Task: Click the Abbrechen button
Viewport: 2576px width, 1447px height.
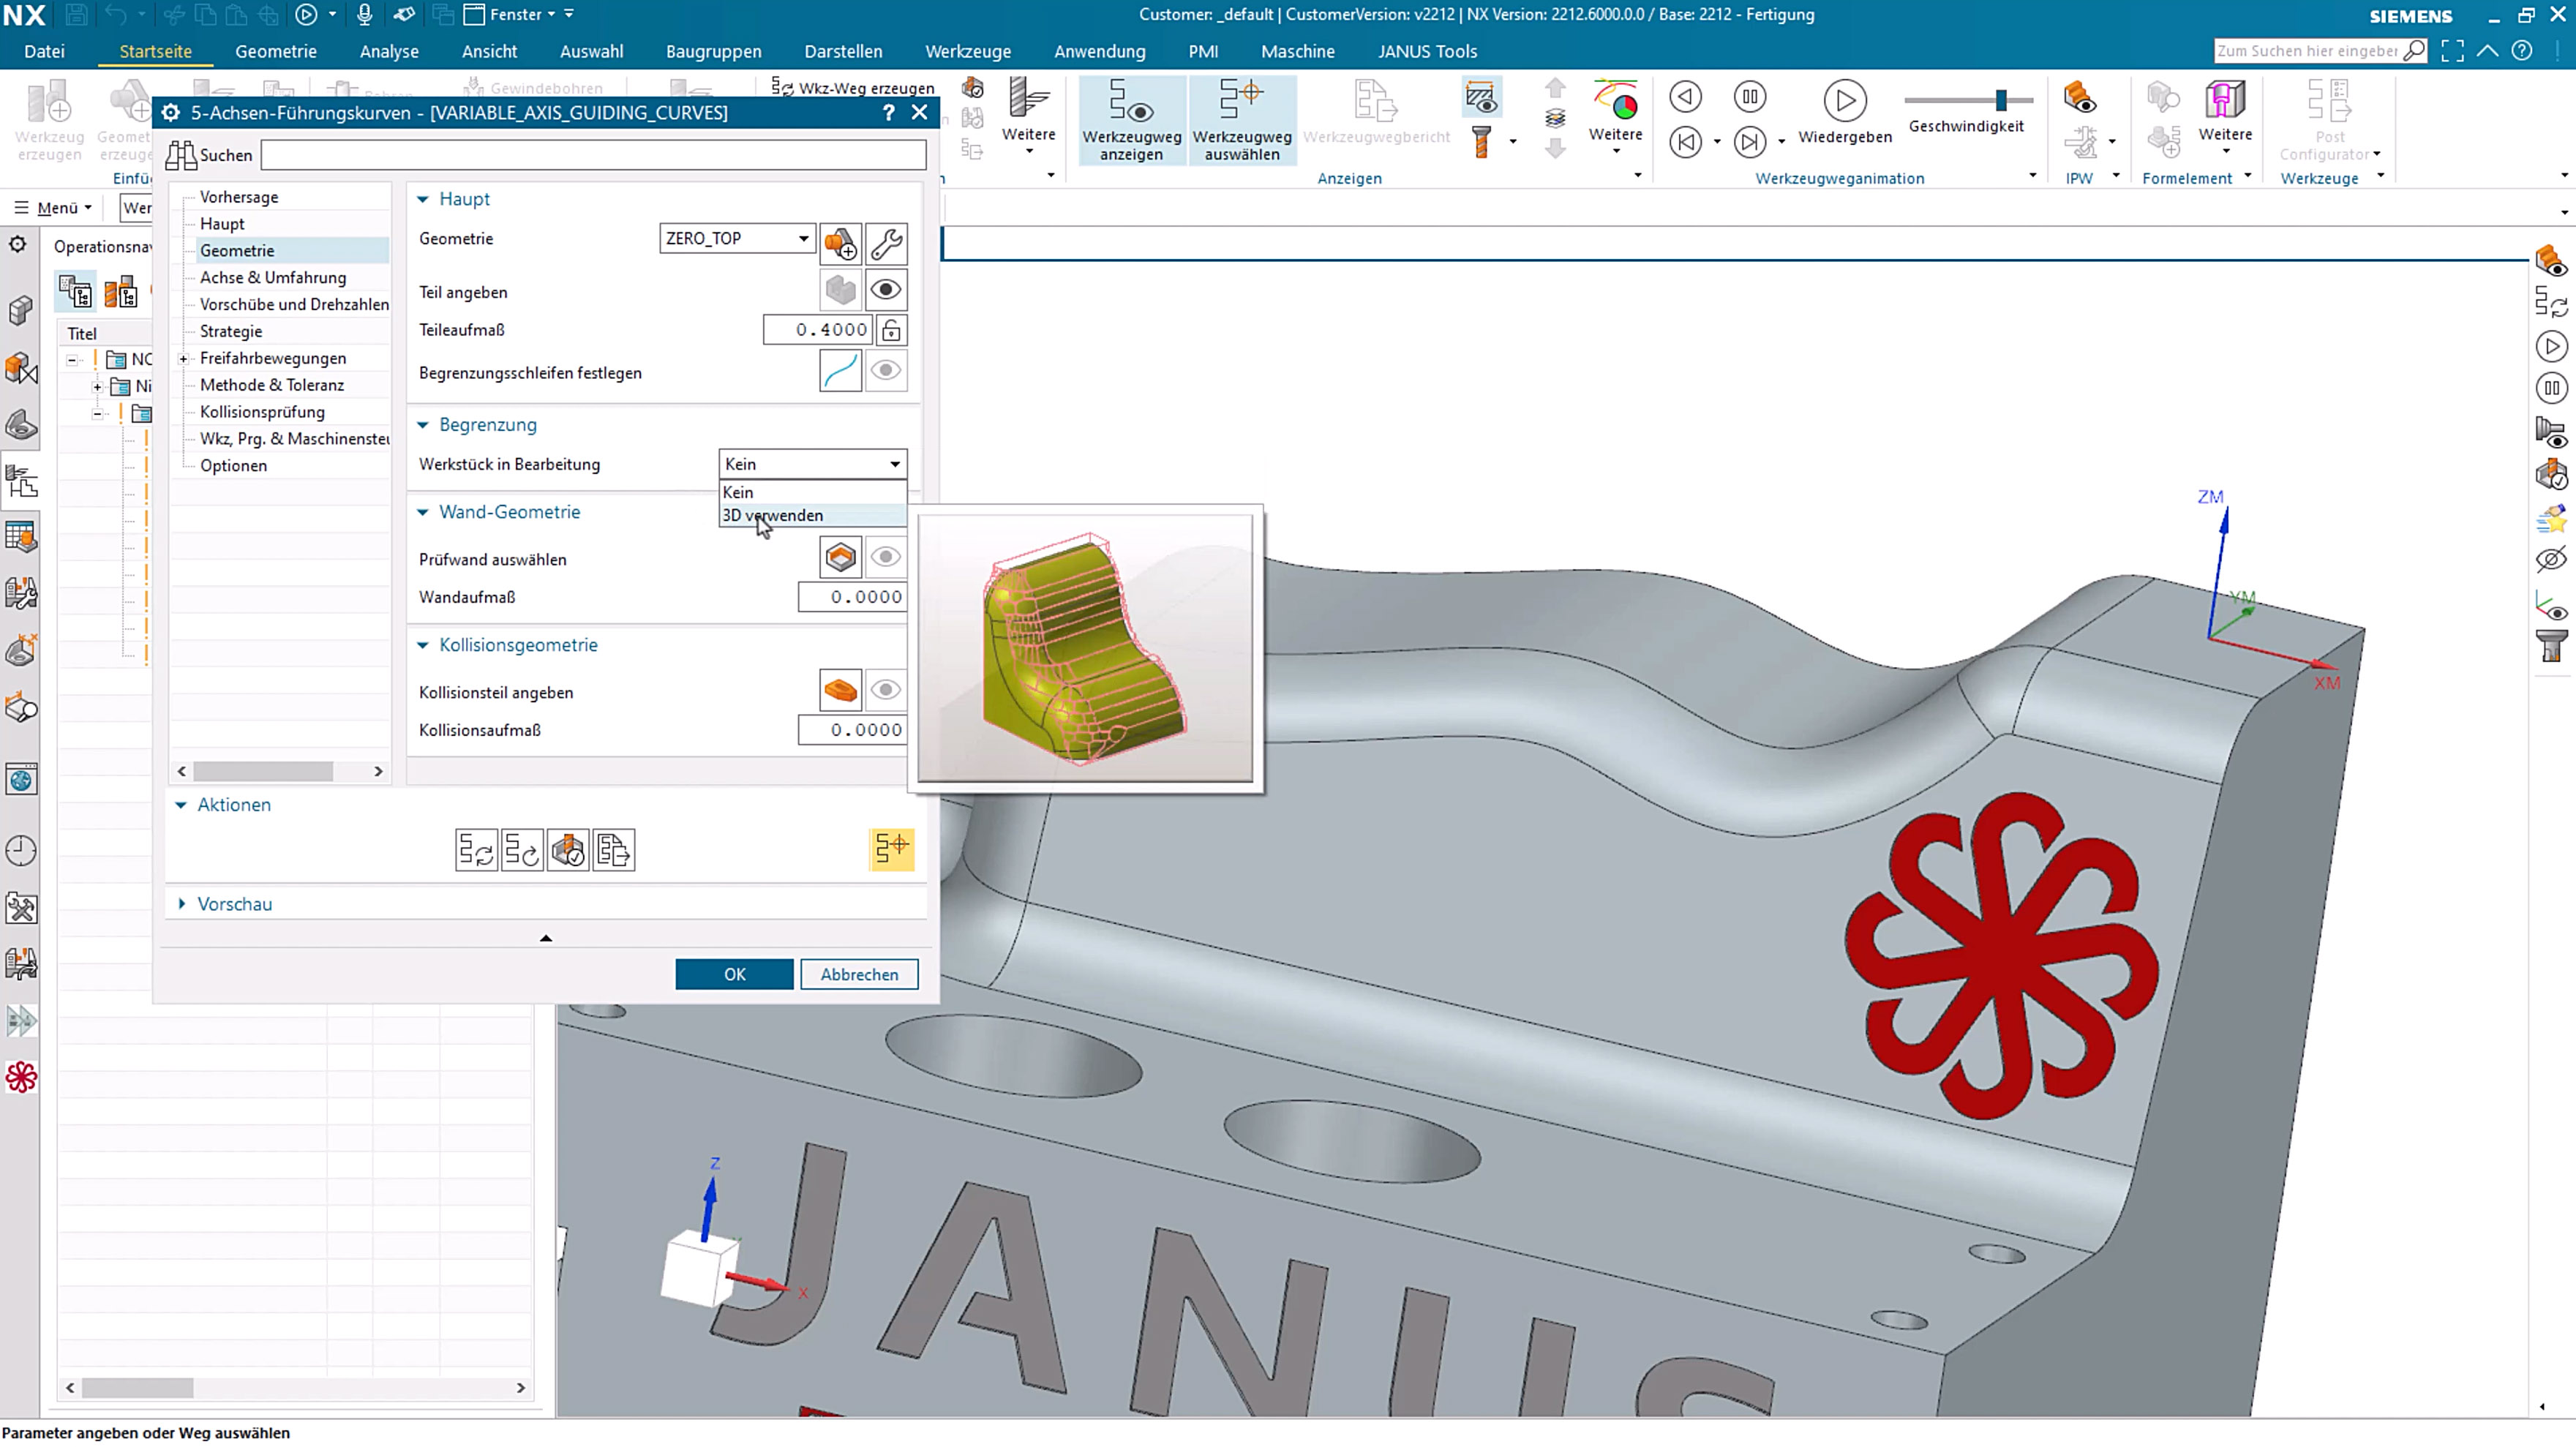Action: click(859, 974)
